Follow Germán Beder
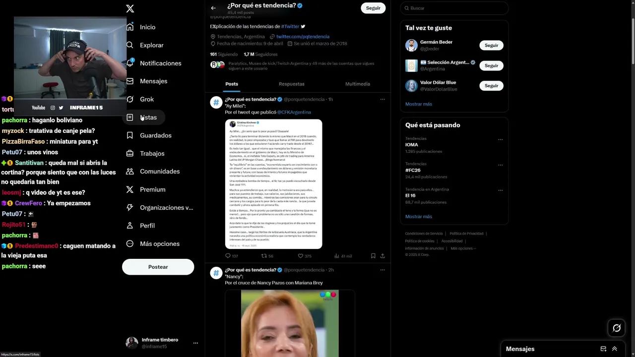The height and width of the screenshot is (357, 635). 491,45
